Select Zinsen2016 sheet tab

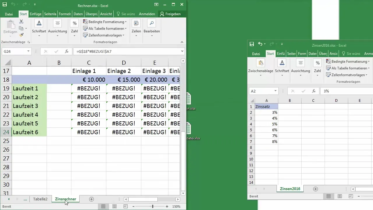(x=290, y=189)
